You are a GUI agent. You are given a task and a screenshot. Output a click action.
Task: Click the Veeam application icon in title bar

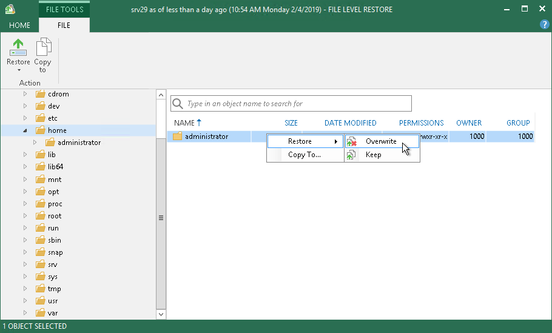pos(10,9)
